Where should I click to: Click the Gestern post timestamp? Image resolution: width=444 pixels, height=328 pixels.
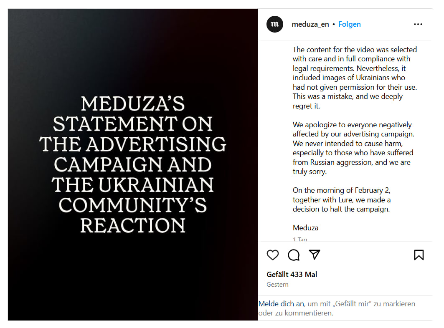pos(277,285)
